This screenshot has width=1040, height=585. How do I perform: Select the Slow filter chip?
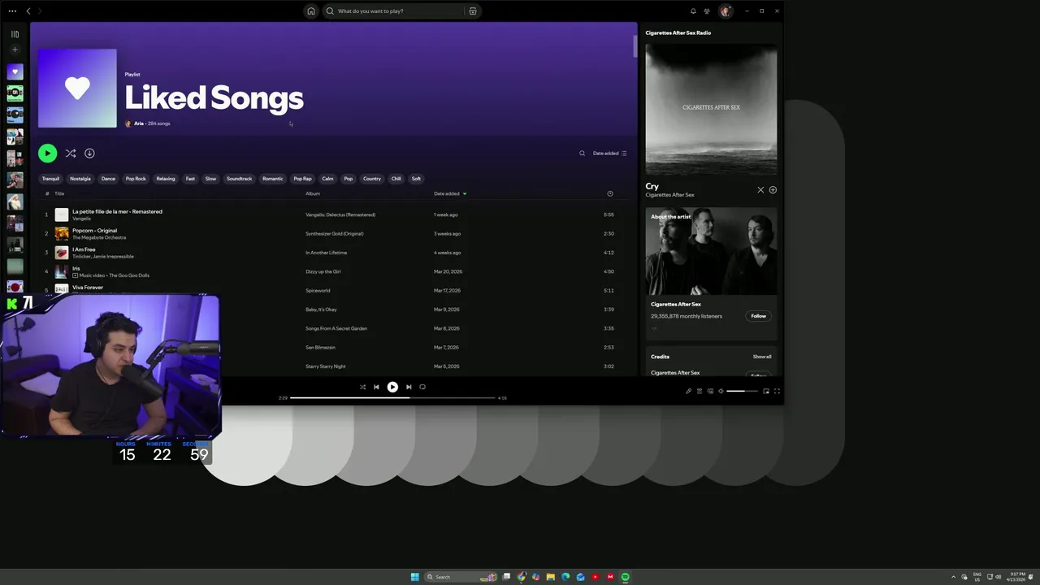point(210,179)
